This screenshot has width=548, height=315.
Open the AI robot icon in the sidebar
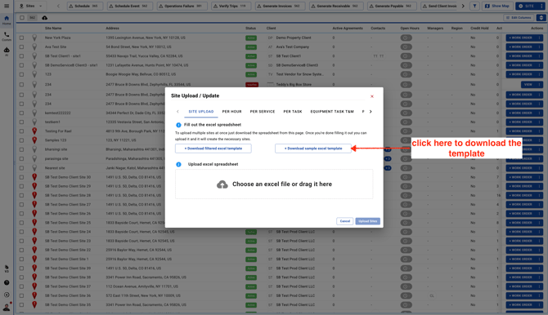7,51
